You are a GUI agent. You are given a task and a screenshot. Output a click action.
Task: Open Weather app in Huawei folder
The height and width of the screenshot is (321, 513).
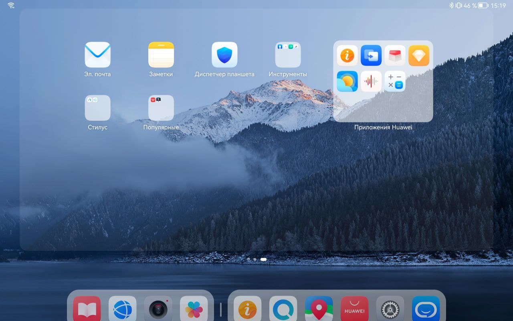pos(347,81)
